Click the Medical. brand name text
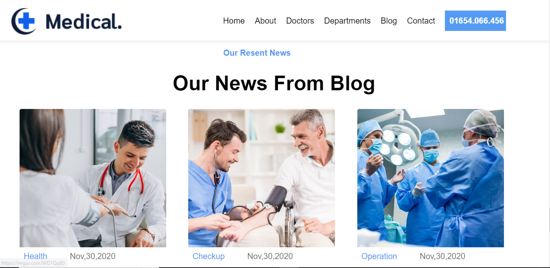 pyautogui.click(x=84, y=21)
